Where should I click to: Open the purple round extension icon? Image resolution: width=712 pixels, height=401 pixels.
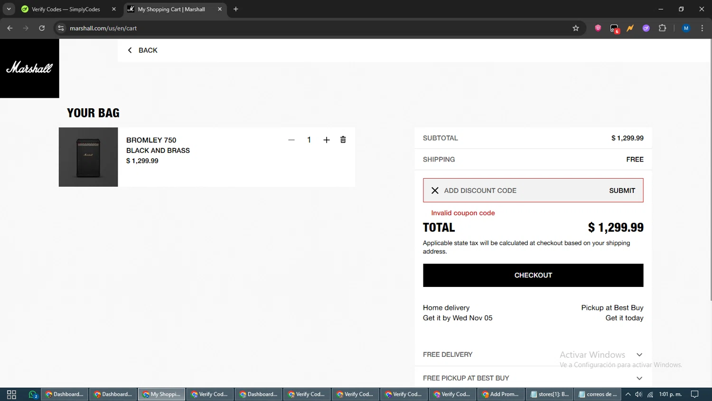[x=646, y=28]
